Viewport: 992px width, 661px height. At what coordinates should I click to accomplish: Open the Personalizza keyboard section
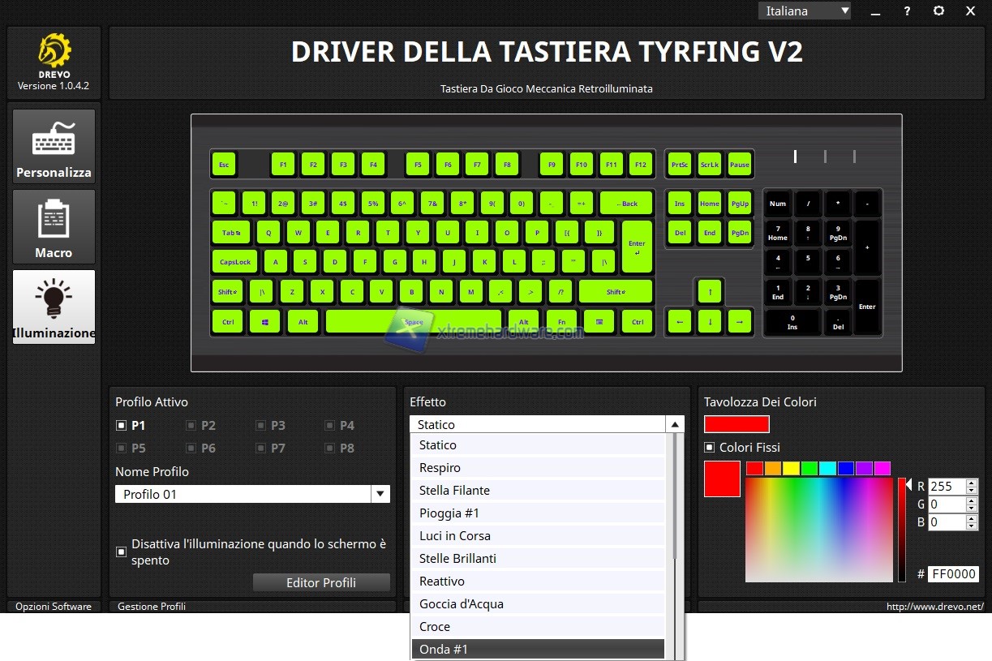(x=54, y=146)
